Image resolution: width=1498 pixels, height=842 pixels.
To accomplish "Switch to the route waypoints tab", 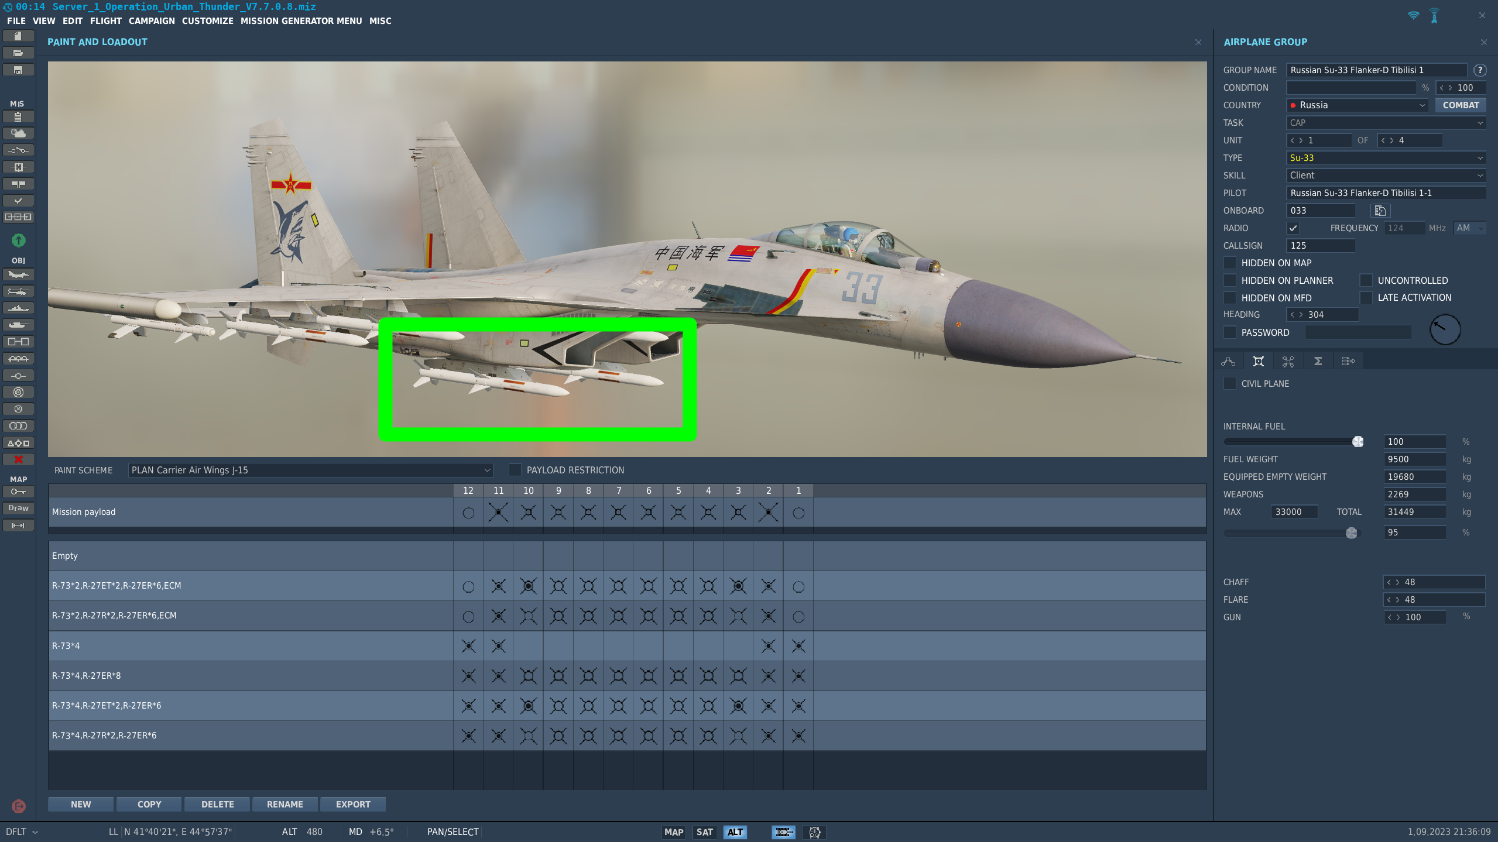I will click(1228, 361).
